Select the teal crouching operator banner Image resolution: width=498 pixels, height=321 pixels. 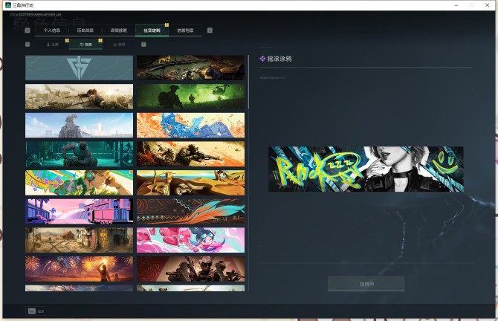pos(79,154)
